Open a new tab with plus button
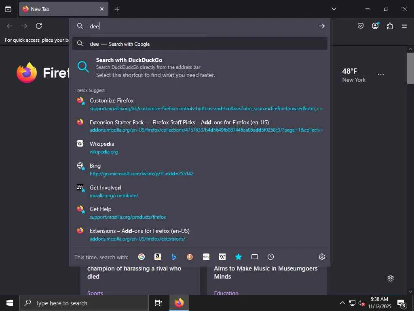Screen dimensions: 414x311 117,9
